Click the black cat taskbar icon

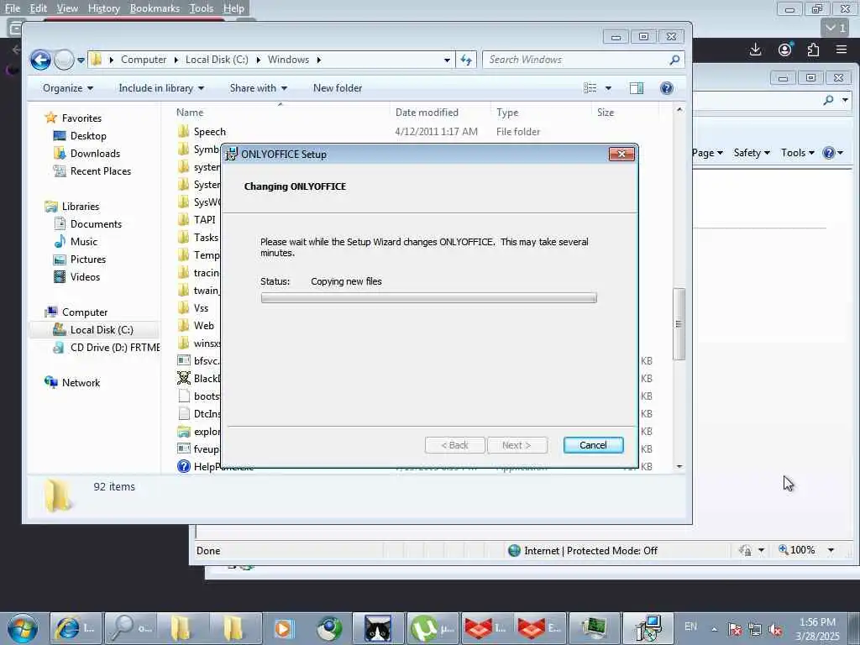coord(379,628)
